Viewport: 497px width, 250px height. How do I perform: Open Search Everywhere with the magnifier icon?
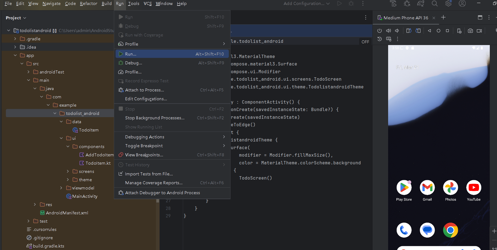point(434,4)
